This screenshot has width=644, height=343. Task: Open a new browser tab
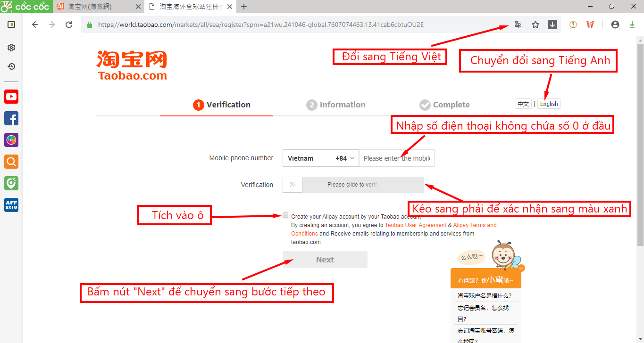point(244,7)
